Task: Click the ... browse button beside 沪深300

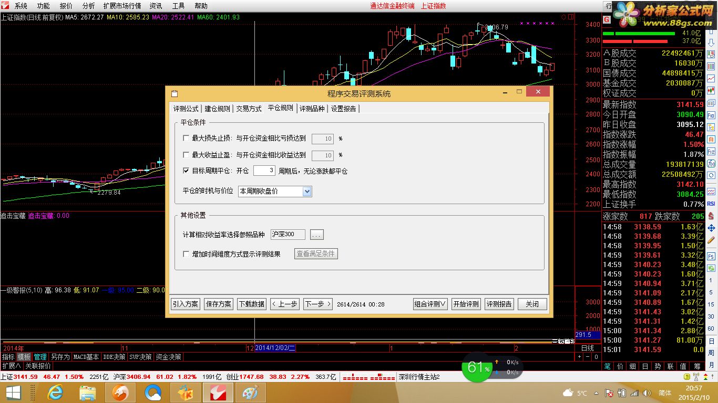Action: tap(317, 235)
